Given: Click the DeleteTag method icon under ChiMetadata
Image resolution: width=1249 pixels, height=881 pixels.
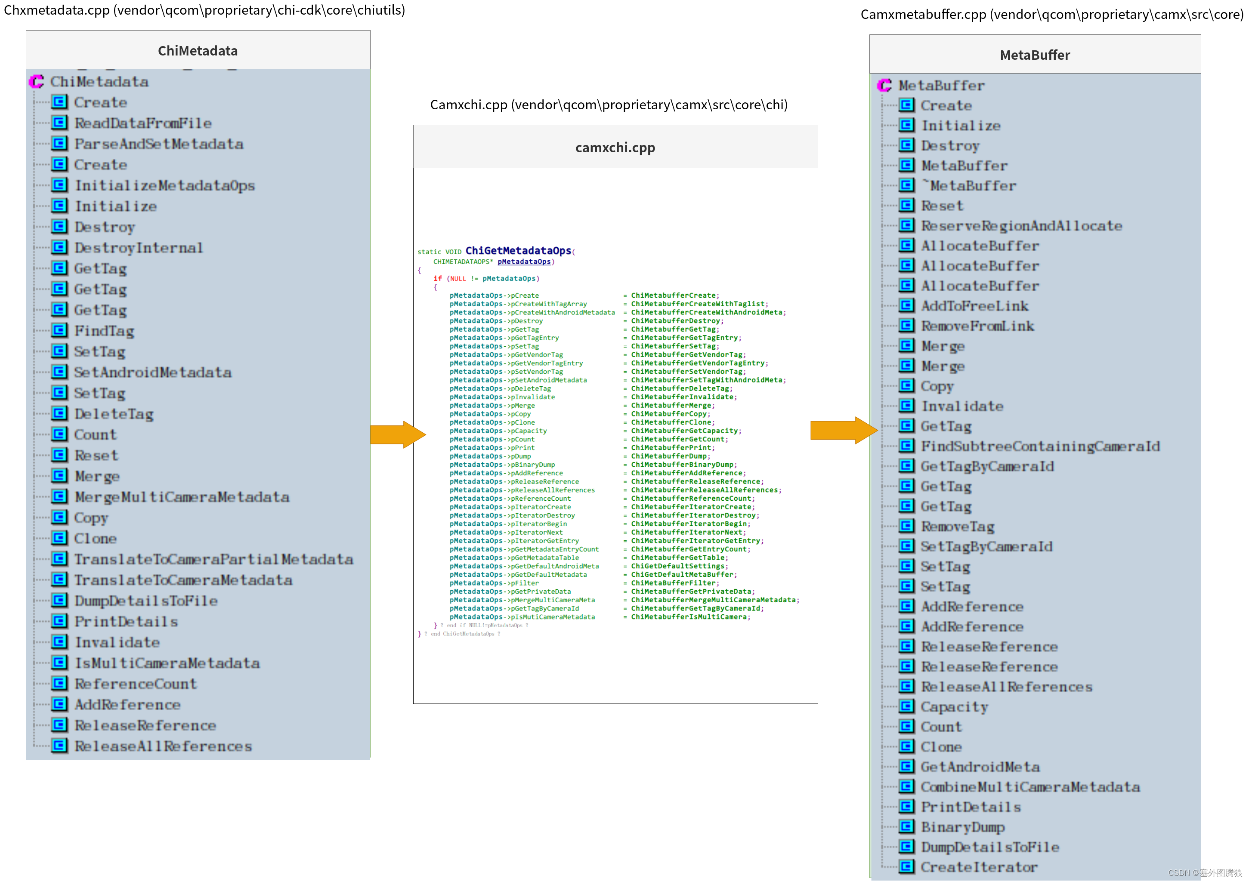Looking at the screenshot, I should [x=59, y=413].
